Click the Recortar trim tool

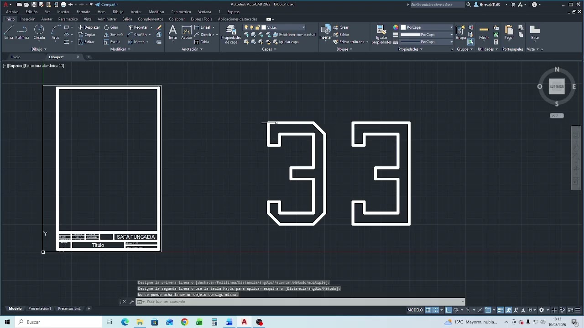(x=138, y=27)
